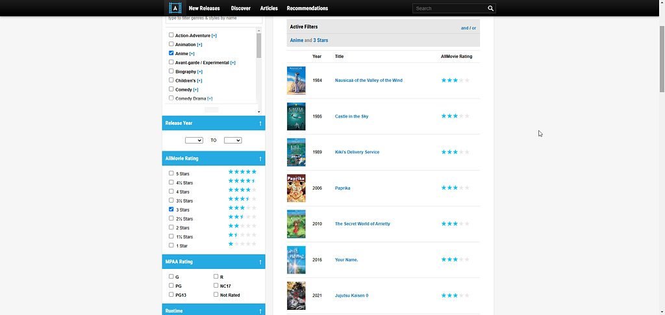Enable the PG13 MPAA rating checkbox
Viewport: 665px width, 315px height.
point(171,294)
